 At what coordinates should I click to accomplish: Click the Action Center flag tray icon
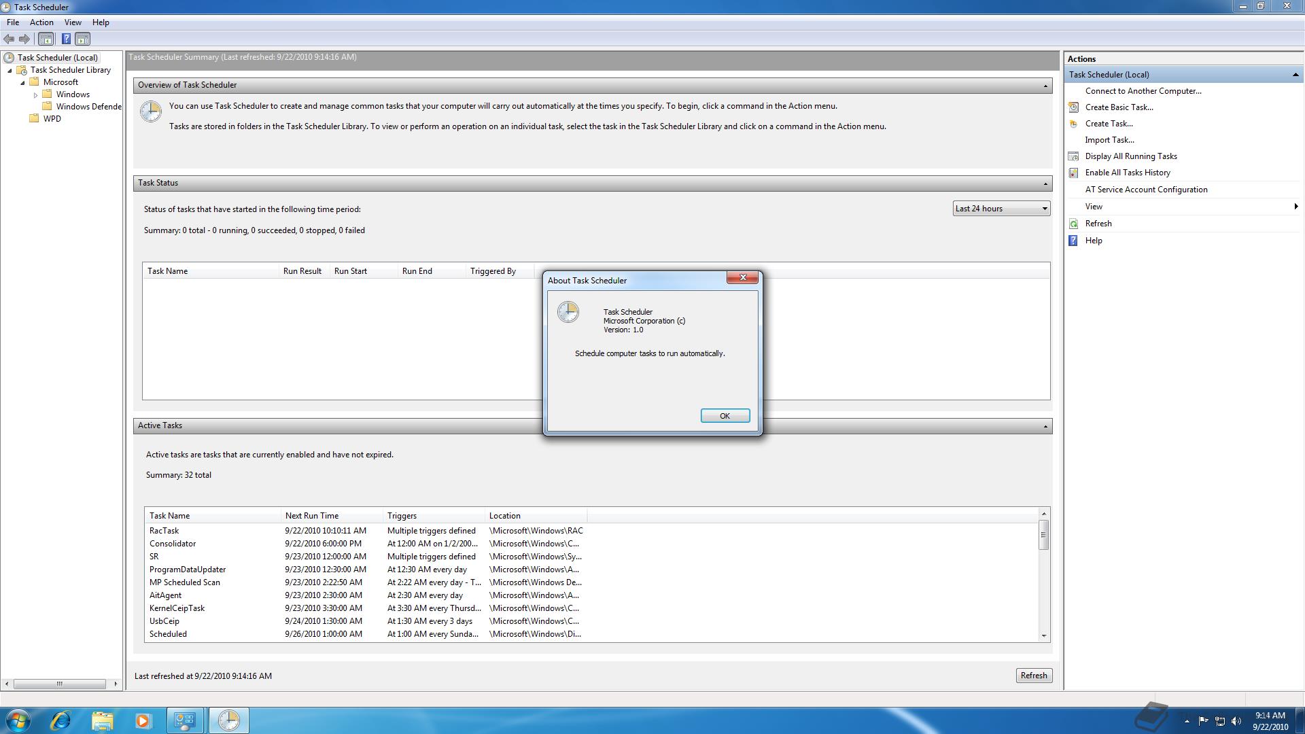point(1203,721)
